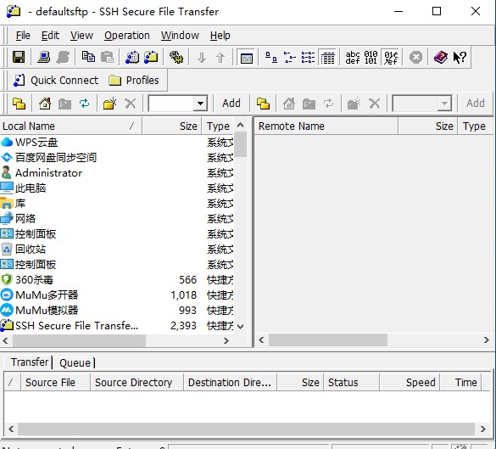Click the Copy icon in main toolbar

(x=88, y=57)
